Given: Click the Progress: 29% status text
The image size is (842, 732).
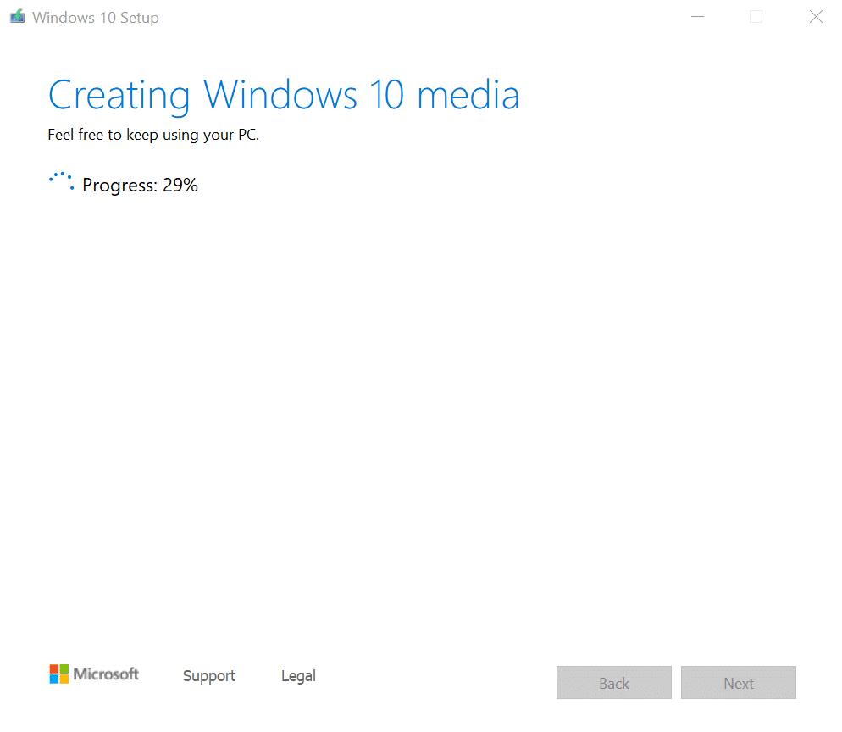Looking at the screenshot, I should (140, 185).
